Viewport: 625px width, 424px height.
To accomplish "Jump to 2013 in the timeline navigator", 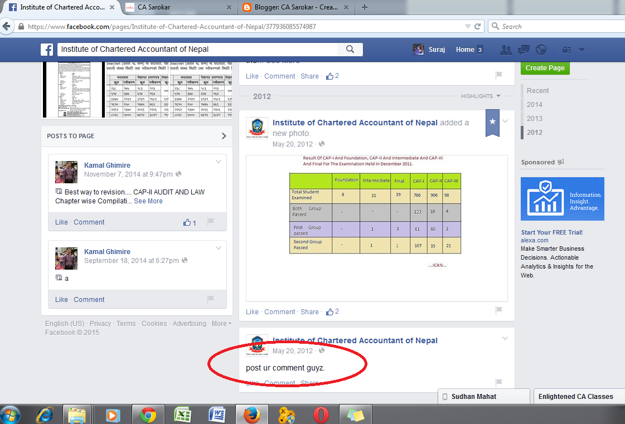I will pyautogui.click(x=535, y=118).
